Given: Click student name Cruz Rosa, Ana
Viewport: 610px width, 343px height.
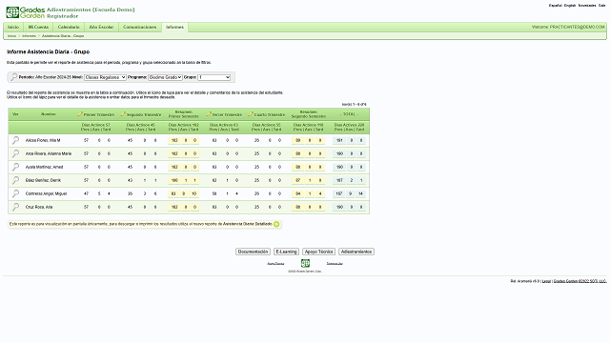Looking at the screenshot, I should (x=39, y=207).
